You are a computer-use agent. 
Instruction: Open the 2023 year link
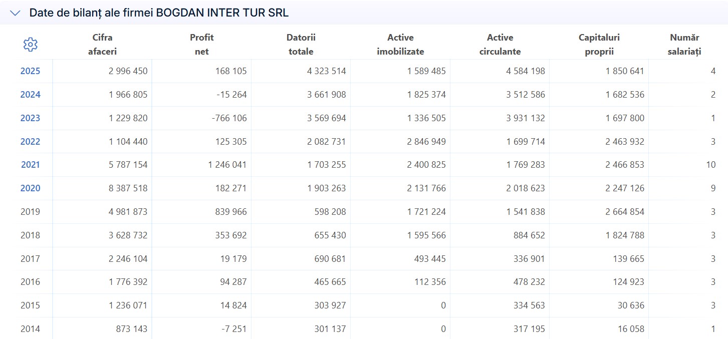30,118
